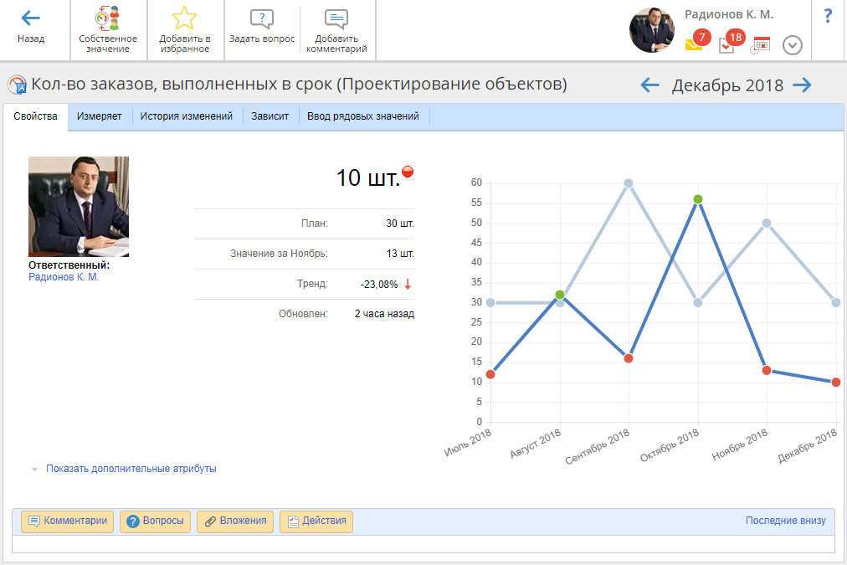Click the Добавить в избранное star
The image size is (847, 565).
pos(184,18)
